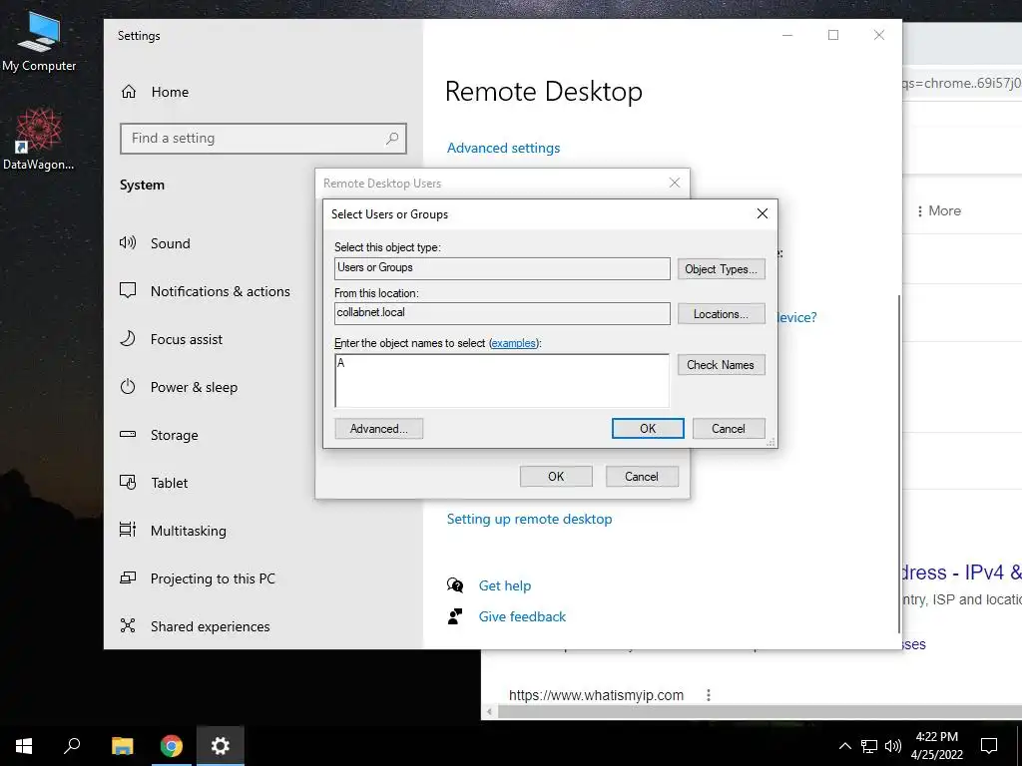Click the Settings gear taskbar icon
This screenshot has height=766, width=1022.
point(221,746)
